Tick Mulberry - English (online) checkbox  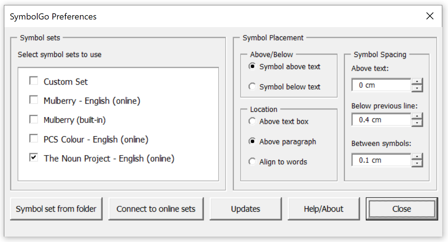click(34, 100)
